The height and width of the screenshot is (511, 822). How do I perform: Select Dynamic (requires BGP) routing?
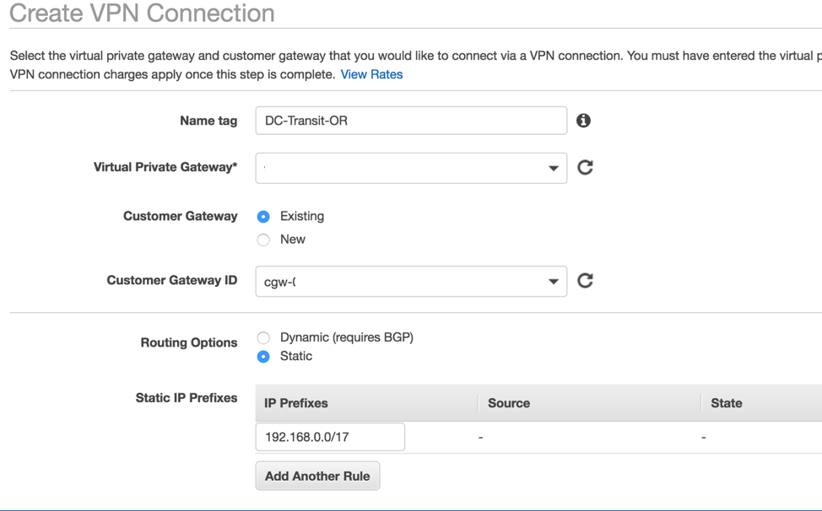click(x=263, y=337)
